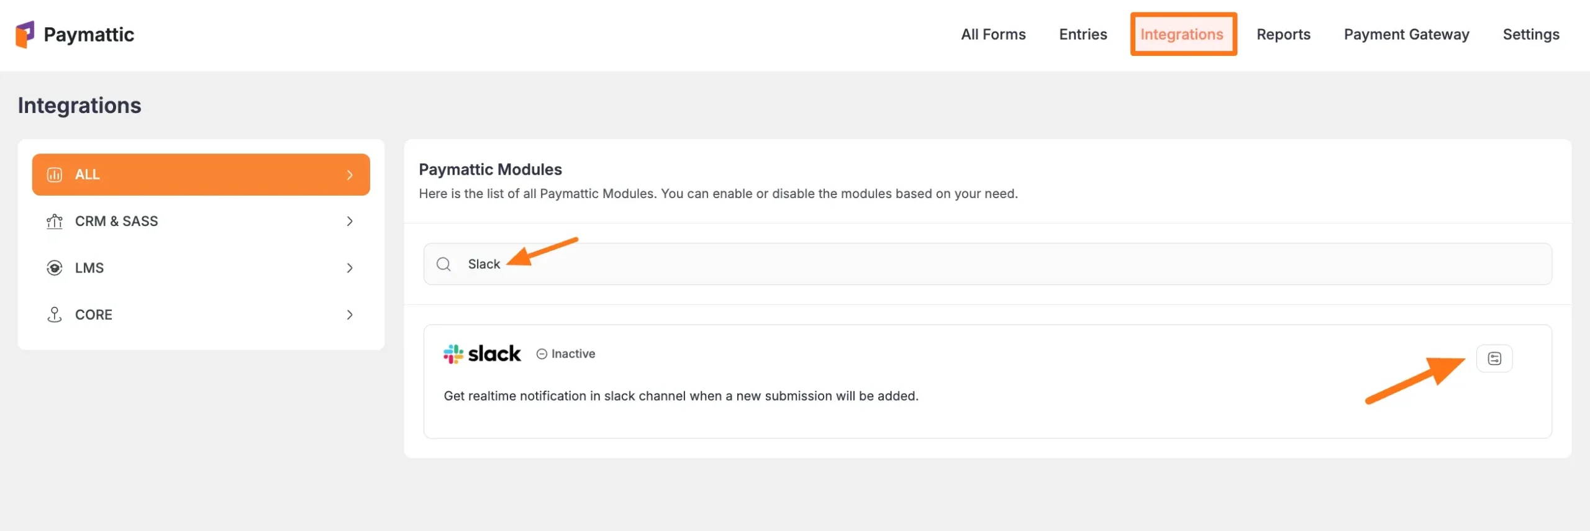Image resolution: width=1590 pixels, height=531 pixels.
Task: Click the LMS category icon
Action: pyautogui.click(x=55, y=268)
